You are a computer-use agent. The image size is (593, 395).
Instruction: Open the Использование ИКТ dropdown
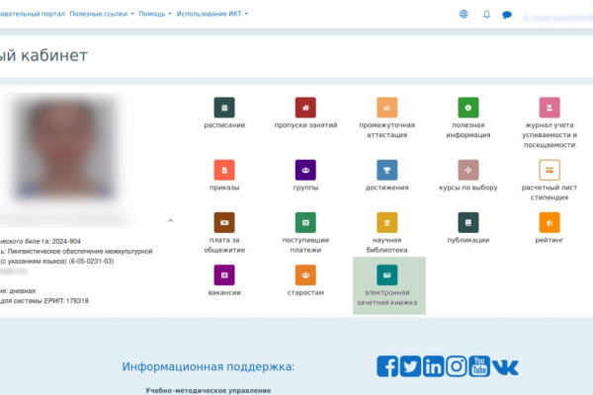212,14
